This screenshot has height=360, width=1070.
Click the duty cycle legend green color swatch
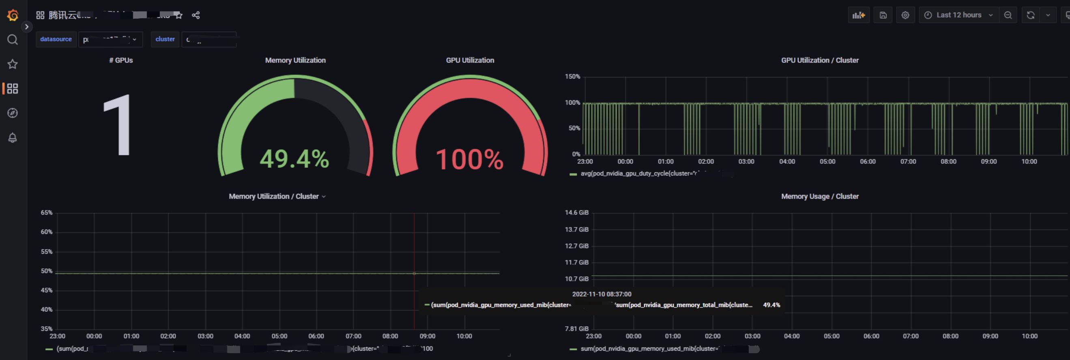pyautogui.click(x=573, y=174)
